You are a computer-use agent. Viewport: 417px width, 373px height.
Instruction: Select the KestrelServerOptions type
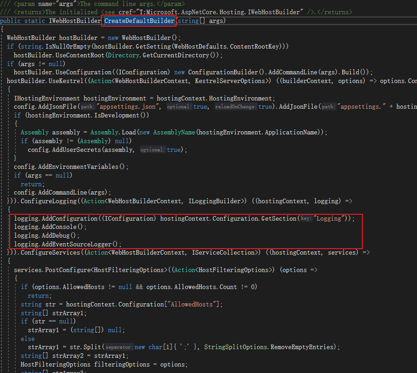click(x=228, y=81)
